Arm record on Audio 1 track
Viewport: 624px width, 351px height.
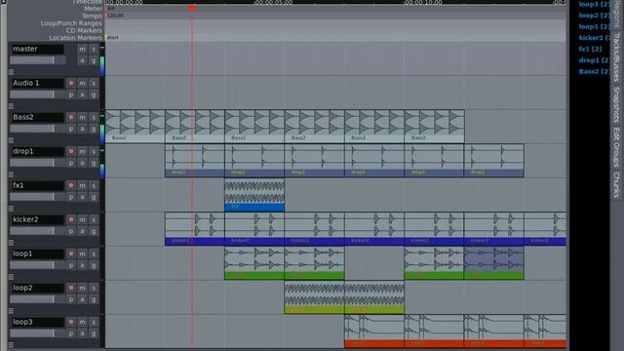click(71, 83)
